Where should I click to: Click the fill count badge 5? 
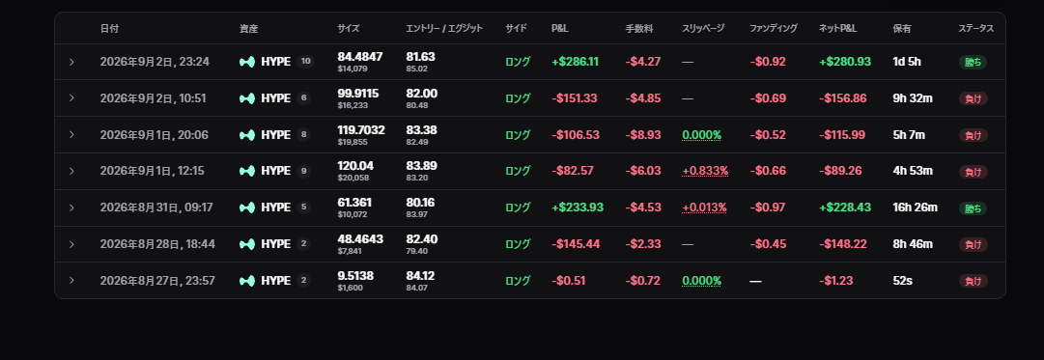coord(303,208)
